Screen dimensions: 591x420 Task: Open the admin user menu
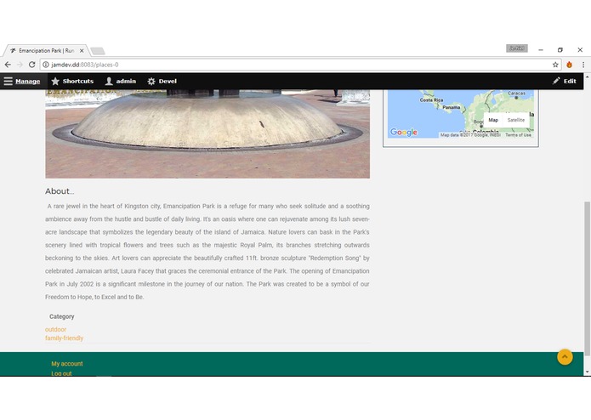pyautogui.click(x=121, y=82)
